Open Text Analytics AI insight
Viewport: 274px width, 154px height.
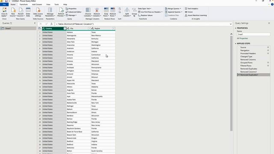coord(191,9)
